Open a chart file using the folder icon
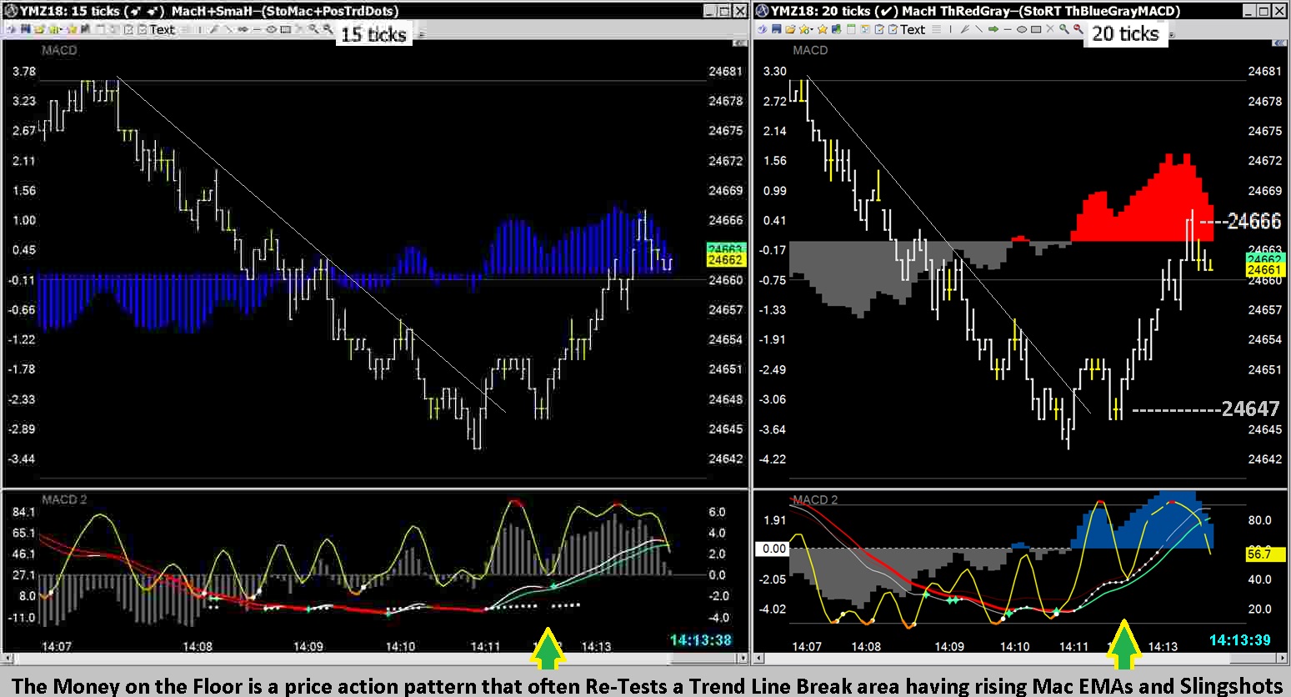1291x697 pixels. tap(790, 32)
